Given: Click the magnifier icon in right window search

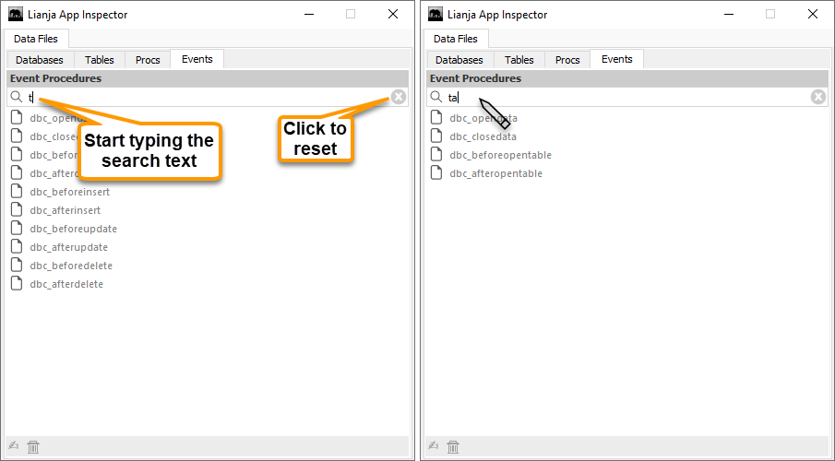Looking at the screenshot, I should tap(435, 97).
